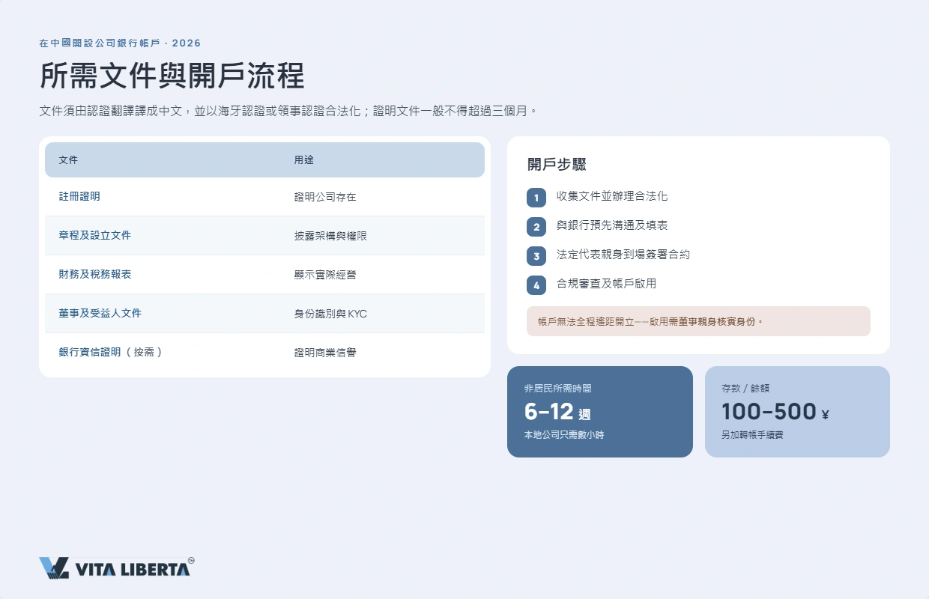929x599 pixels.
Task: Select the 註冊證明 table cell
Action: (79, 197)
